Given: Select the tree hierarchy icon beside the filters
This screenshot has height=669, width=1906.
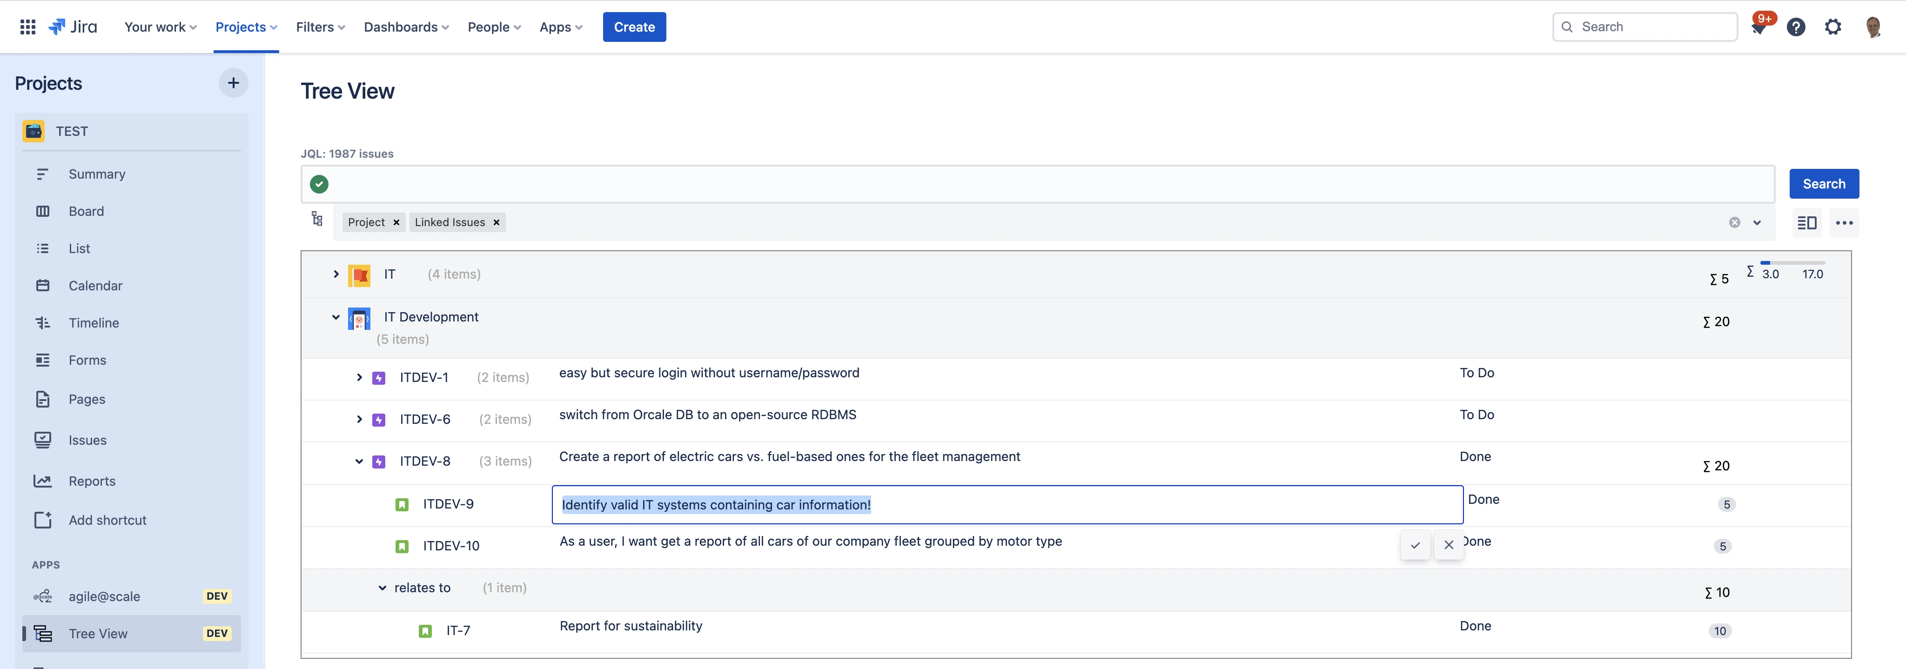Looking at the screenshot, I should 317,220.
